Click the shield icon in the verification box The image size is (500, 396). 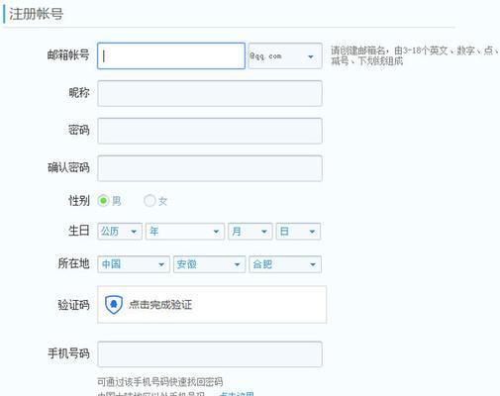pyautogui.click(x=114, y=305)
